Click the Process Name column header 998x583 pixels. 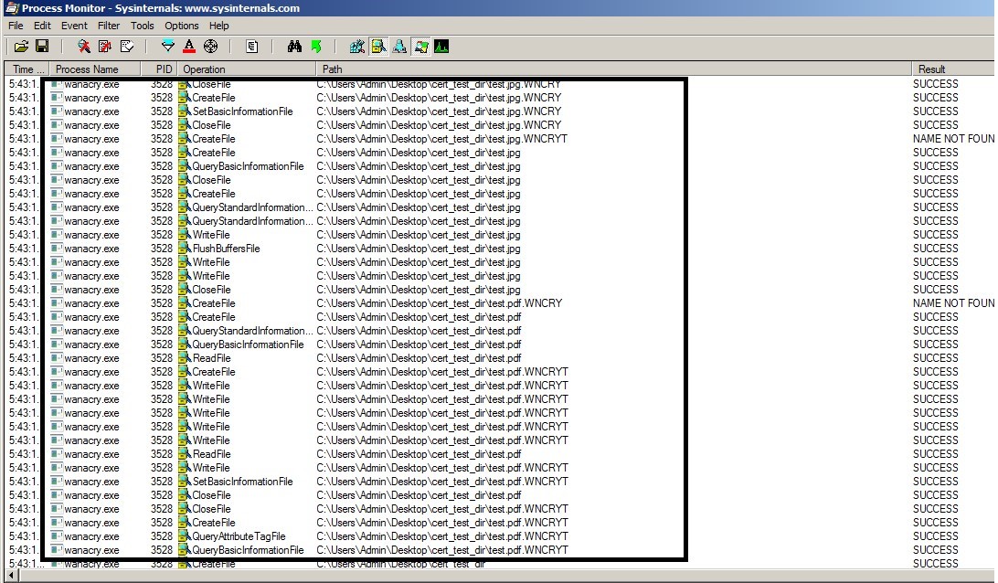[95, 69]
